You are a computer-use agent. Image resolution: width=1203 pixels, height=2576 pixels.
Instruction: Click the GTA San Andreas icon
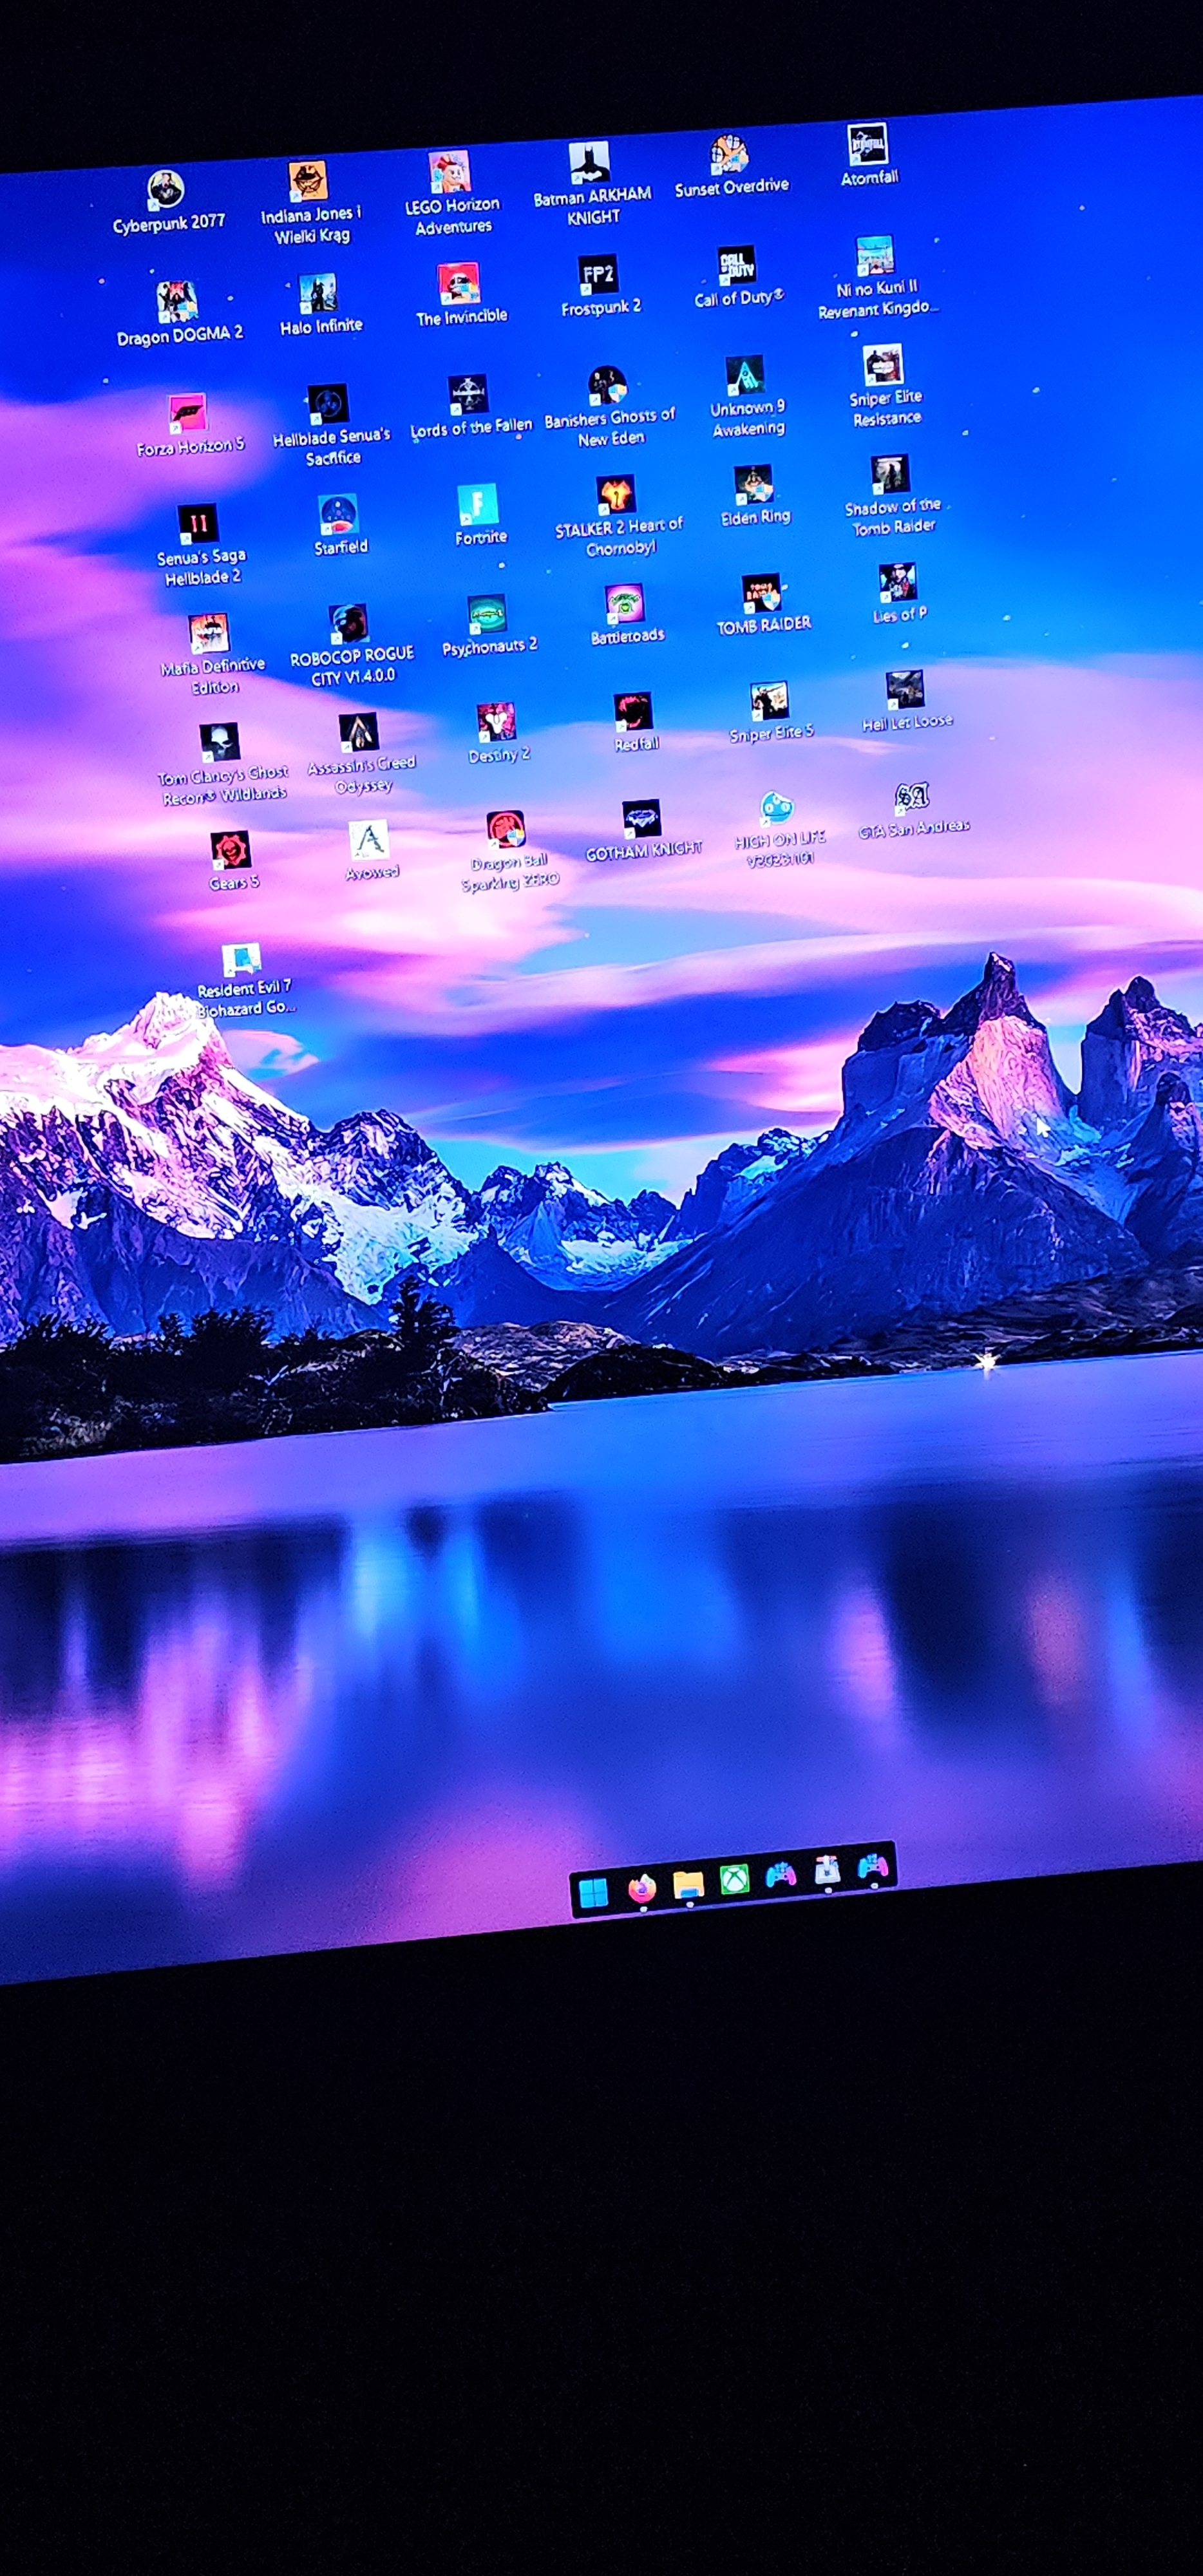(912, 797)
